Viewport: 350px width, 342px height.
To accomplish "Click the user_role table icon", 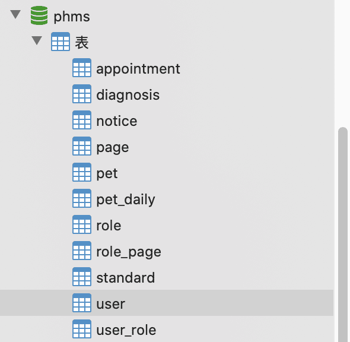I will (x=82, y=329).
